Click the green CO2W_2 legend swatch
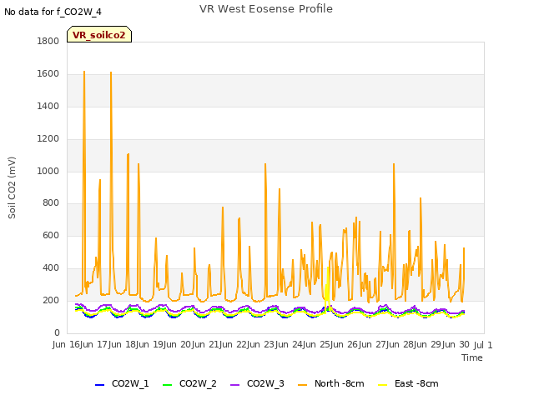The image size is (534, 400). pyautogui.click(x=167, y=385)
